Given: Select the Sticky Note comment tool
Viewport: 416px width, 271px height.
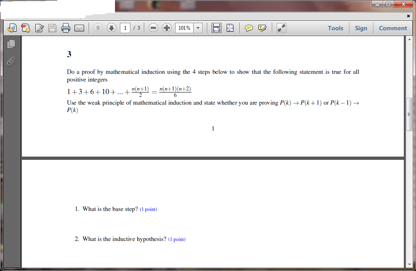Looking at the screenshot, I should click(249, 28).
